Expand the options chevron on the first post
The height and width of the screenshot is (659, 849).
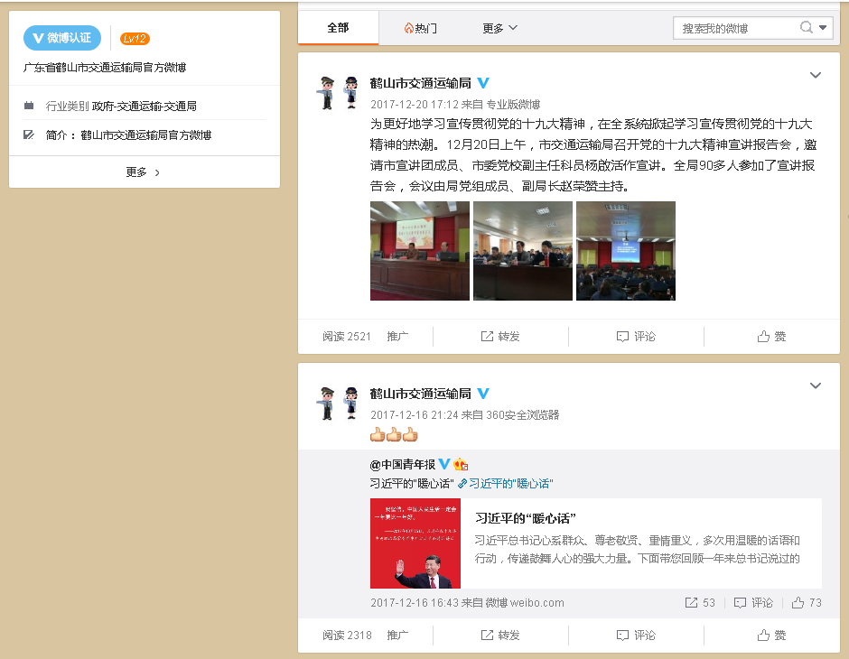(x=815, y=75)
